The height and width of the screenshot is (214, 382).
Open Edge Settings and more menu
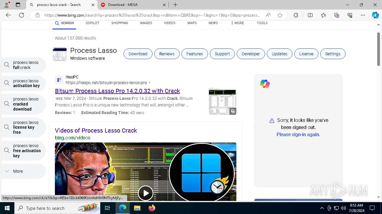pos(363,15)
